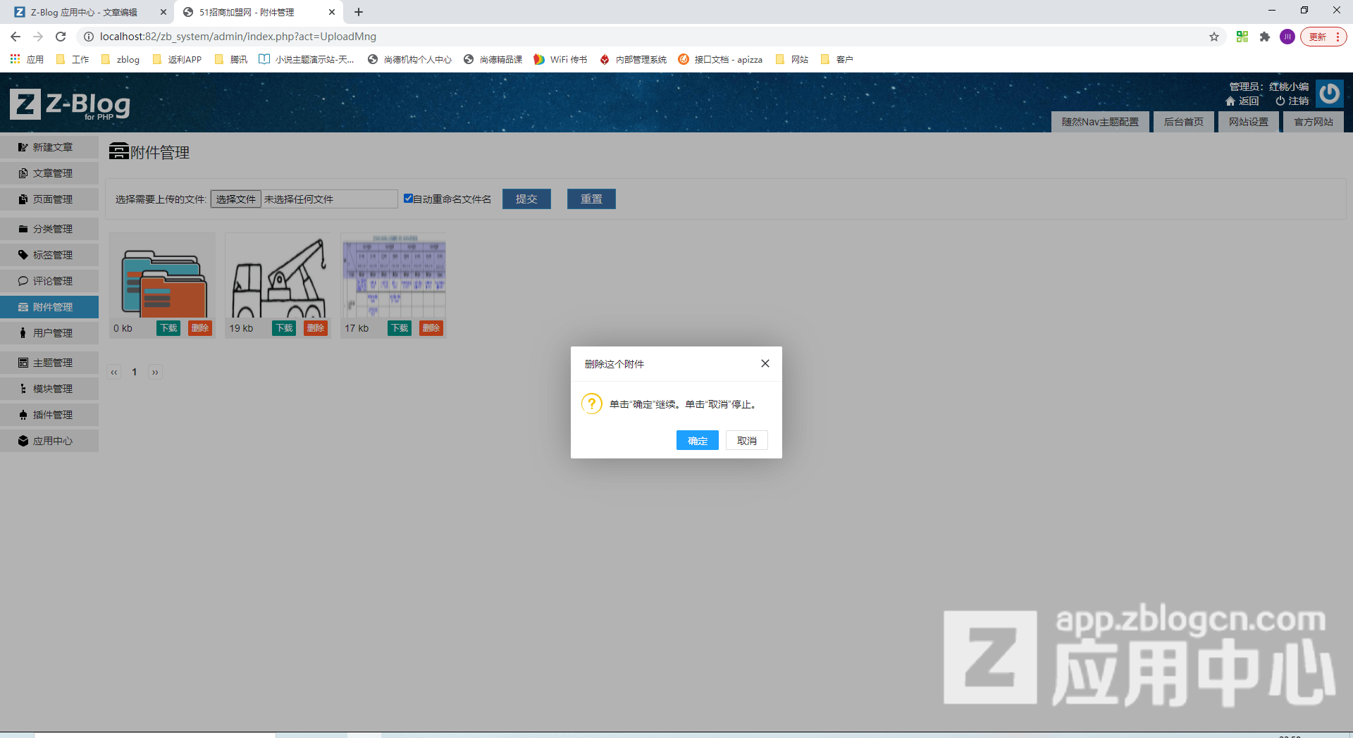Screen dimensions: 1353x738
Task: Open 主题管理 in the sidebar
Action: point(49,363)
